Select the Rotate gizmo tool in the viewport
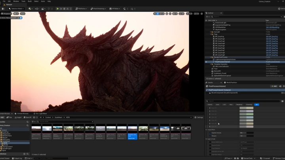The width and height of the screenshot is (285, 160). pyautogui.click(x=160, y=13)
